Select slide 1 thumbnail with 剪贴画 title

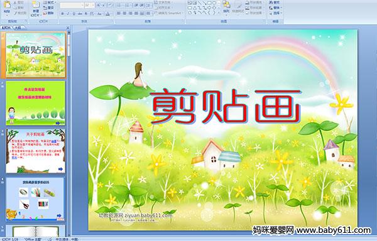click(x=36, y=55)
